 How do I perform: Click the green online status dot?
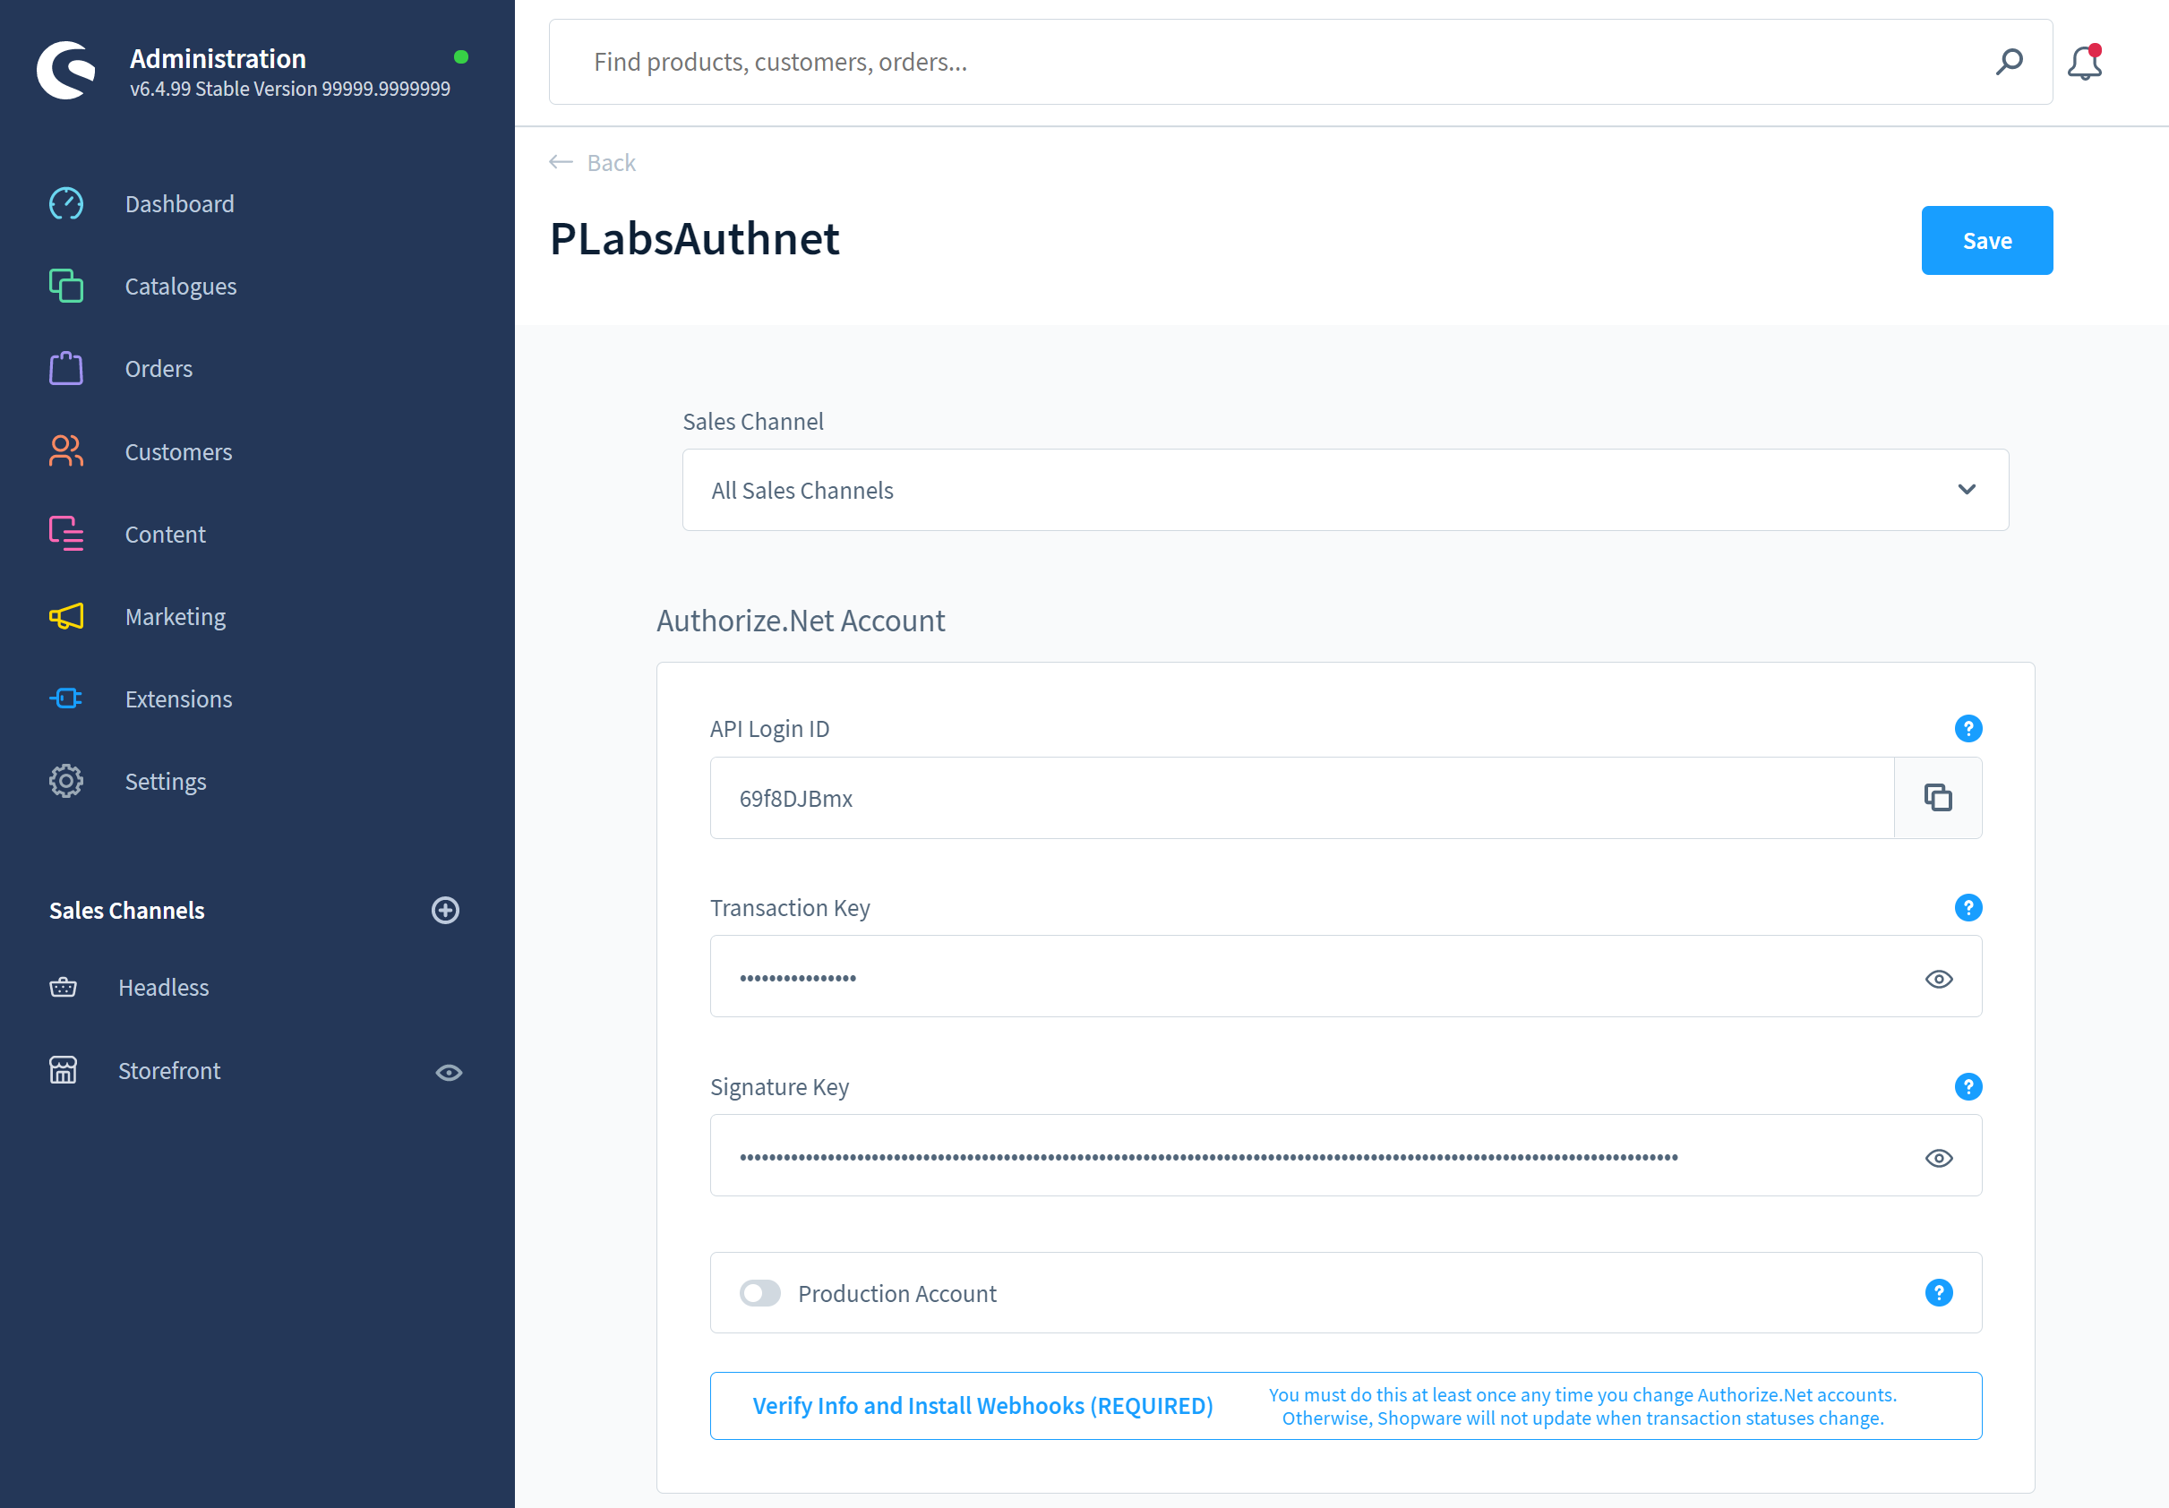coord(461,56)
